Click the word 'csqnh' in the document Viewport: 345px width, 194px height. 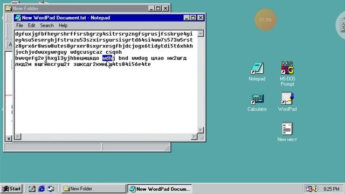(x=114, y=52)
